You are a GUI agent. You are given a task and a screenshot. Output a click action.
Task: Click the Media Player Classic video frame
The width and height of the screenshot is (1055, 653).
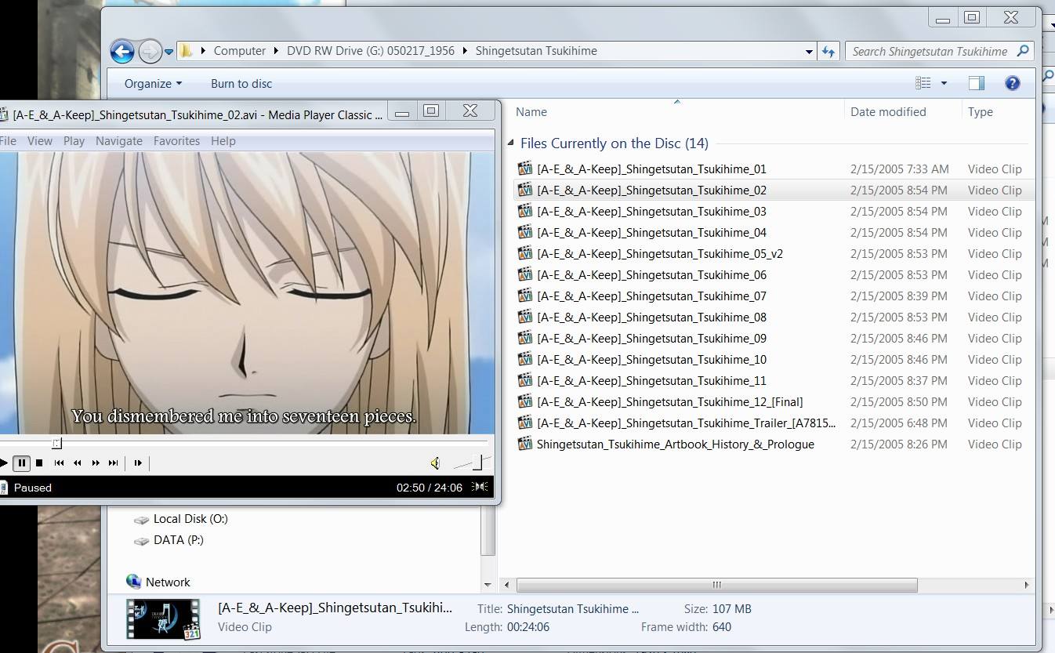tap(247, 292)
